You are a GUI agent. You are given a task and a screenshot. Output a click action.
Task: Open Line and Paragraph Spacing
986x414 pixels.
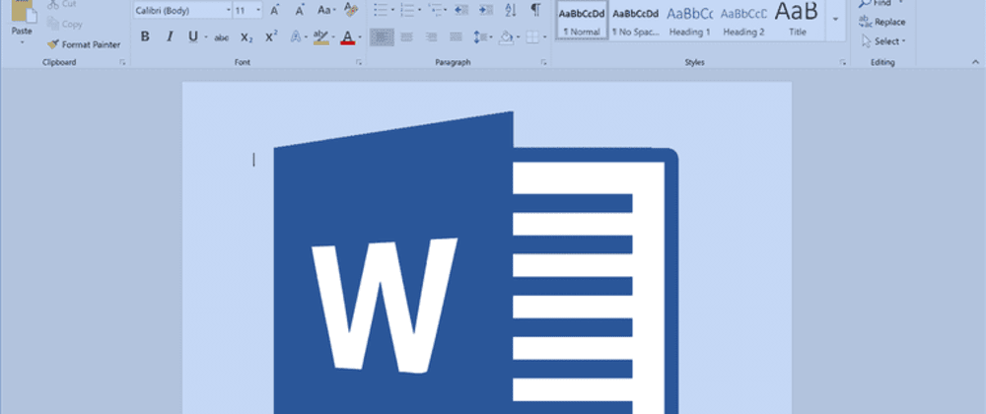(x=483, y=37)
